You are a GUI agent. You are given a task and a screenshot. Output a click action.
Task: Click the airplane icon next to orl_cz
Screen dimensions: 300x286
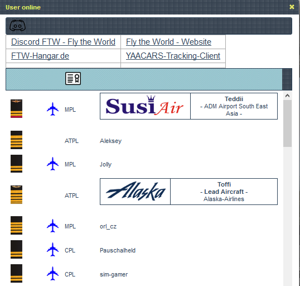coord(52,226)
